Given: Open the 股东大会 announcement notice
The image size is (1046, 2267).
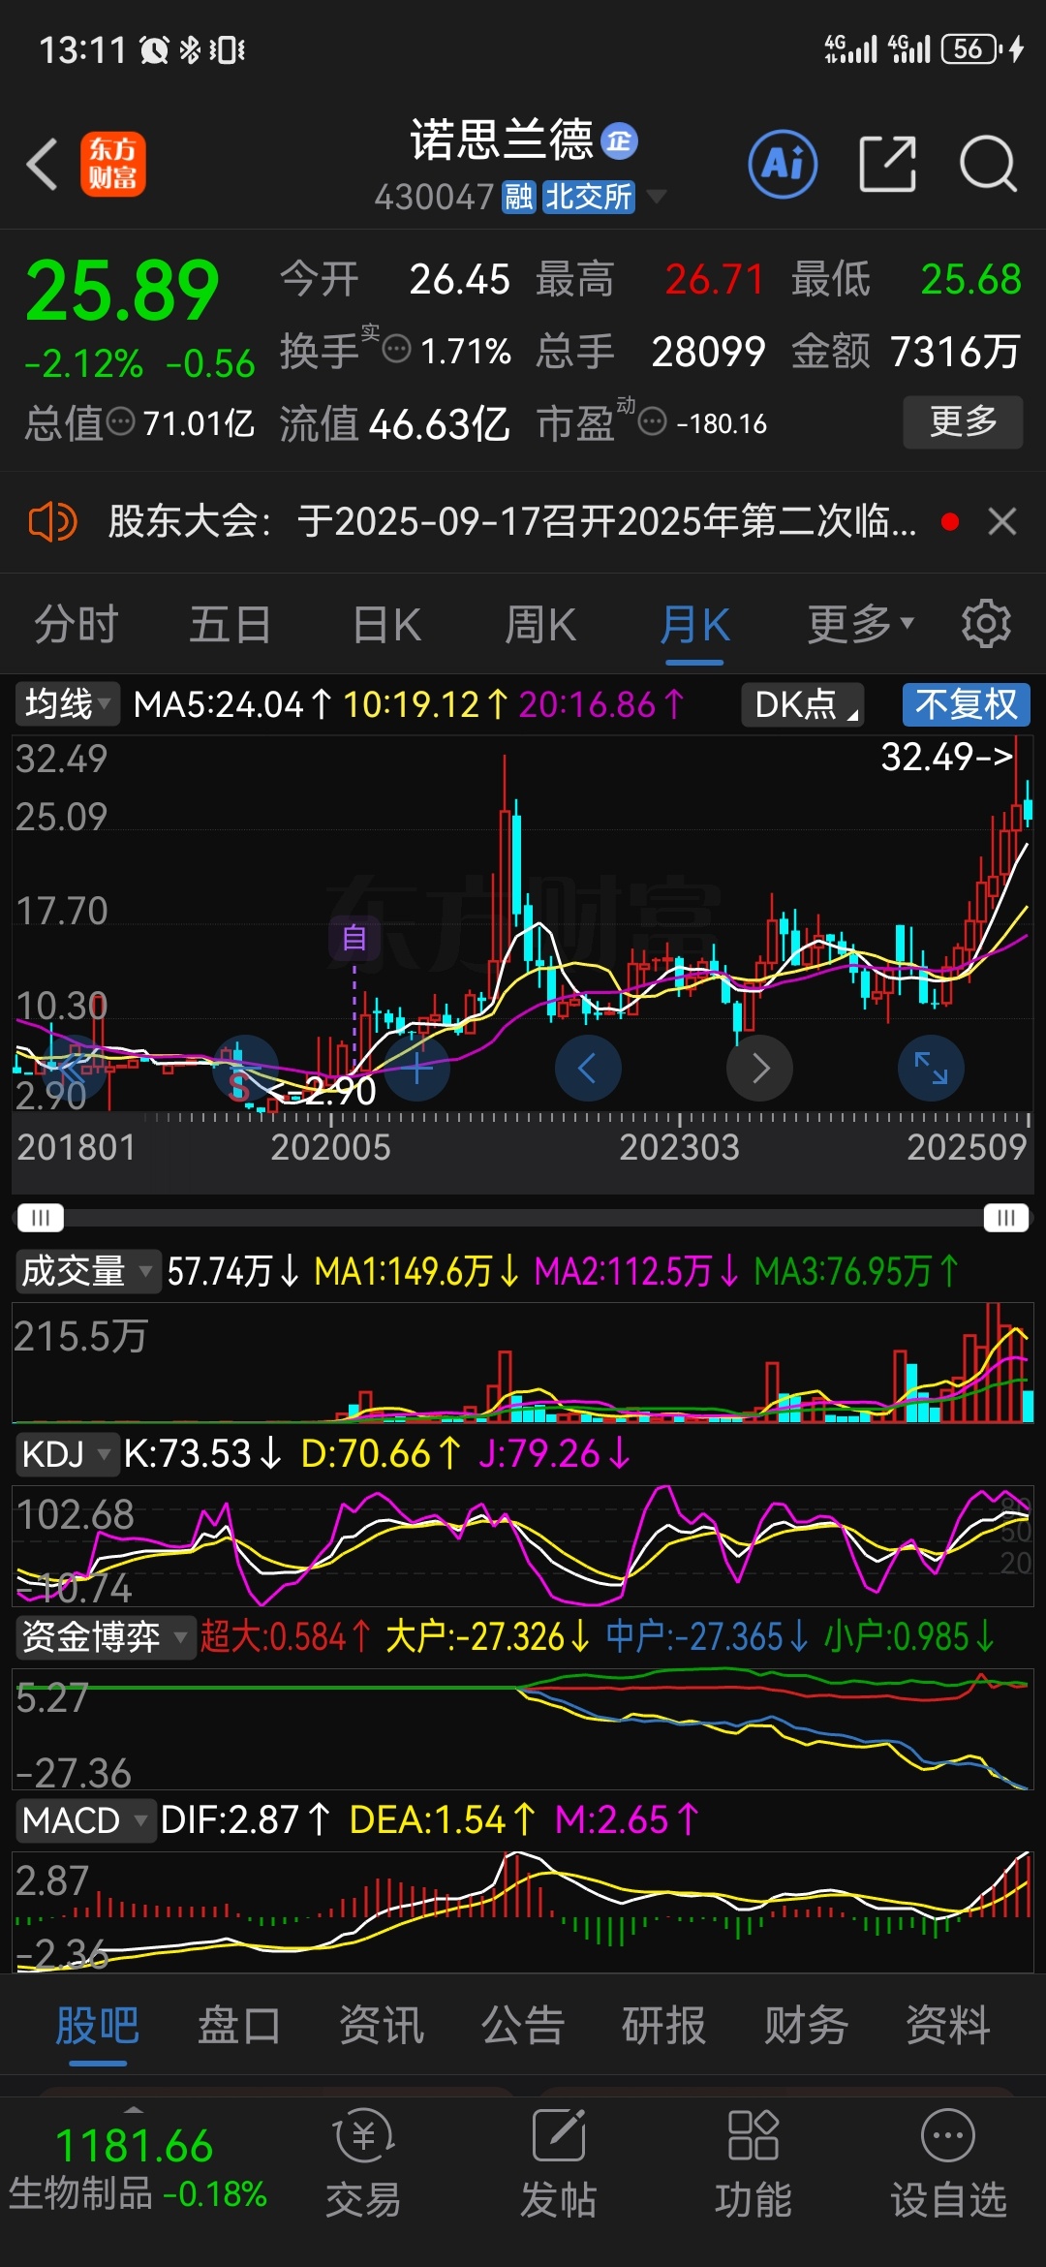Looking at the screenshot, I should tap(512, 521).
